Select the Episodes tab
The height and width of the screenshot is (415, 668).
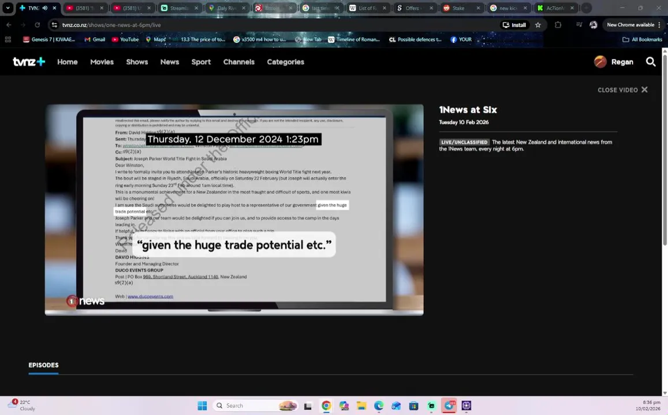[43, 365]
